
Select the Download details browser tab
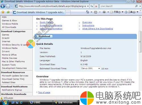(x=39, y=12)
